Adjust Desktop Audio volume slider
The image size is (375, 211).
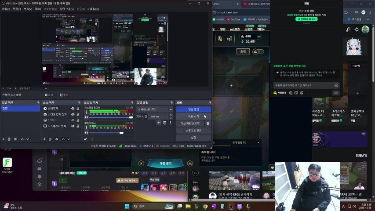point(111,117)
